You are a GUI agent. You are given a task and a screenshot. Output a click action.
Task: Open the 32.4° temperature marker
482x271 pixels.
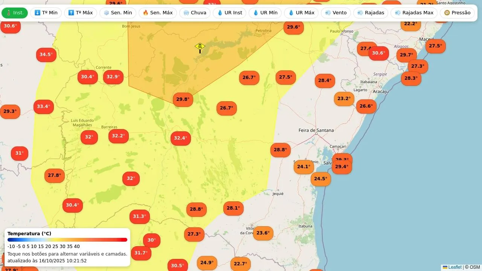180,138
